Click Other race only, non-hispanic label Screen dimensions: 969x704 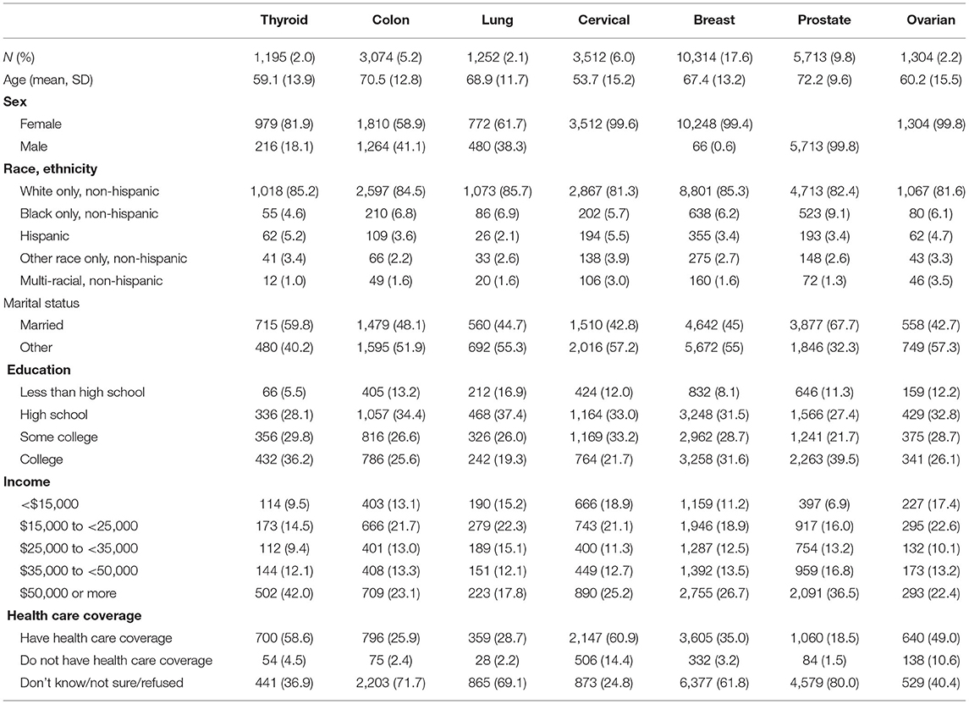point(103,258)
